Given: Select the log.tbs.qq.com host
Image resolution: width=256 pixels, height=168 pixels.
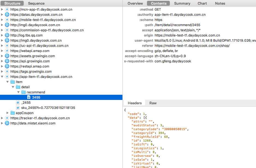Looking at the screenshot, I should coord(26,35).
